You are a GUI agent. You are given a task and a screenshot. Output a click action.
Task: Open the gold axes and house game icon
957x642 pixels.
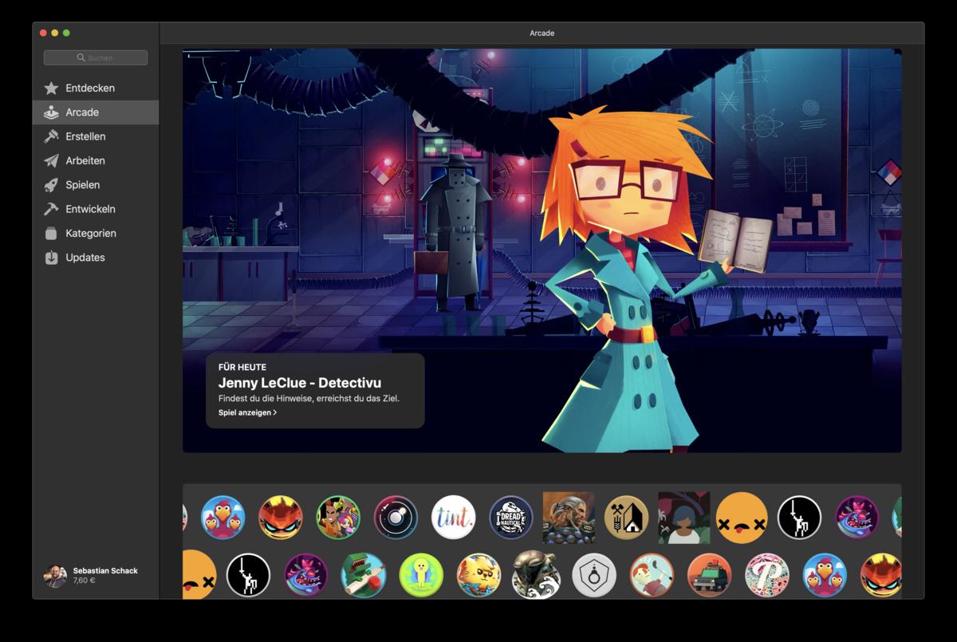(626, 518)
